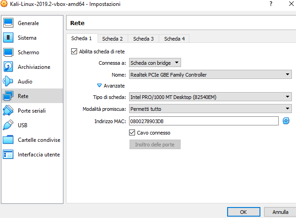
Task: Switch to Scheda 2 tab
Action: tap(113, 39)
